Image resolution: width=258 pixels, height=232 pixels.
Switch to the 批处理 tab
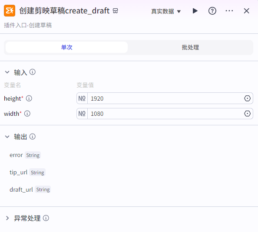coord(190,47)
